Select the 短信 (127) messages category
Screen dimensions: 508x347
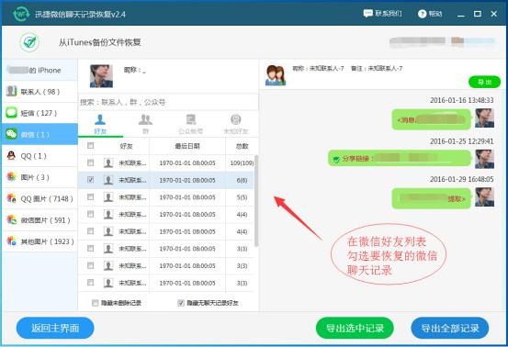40,113
